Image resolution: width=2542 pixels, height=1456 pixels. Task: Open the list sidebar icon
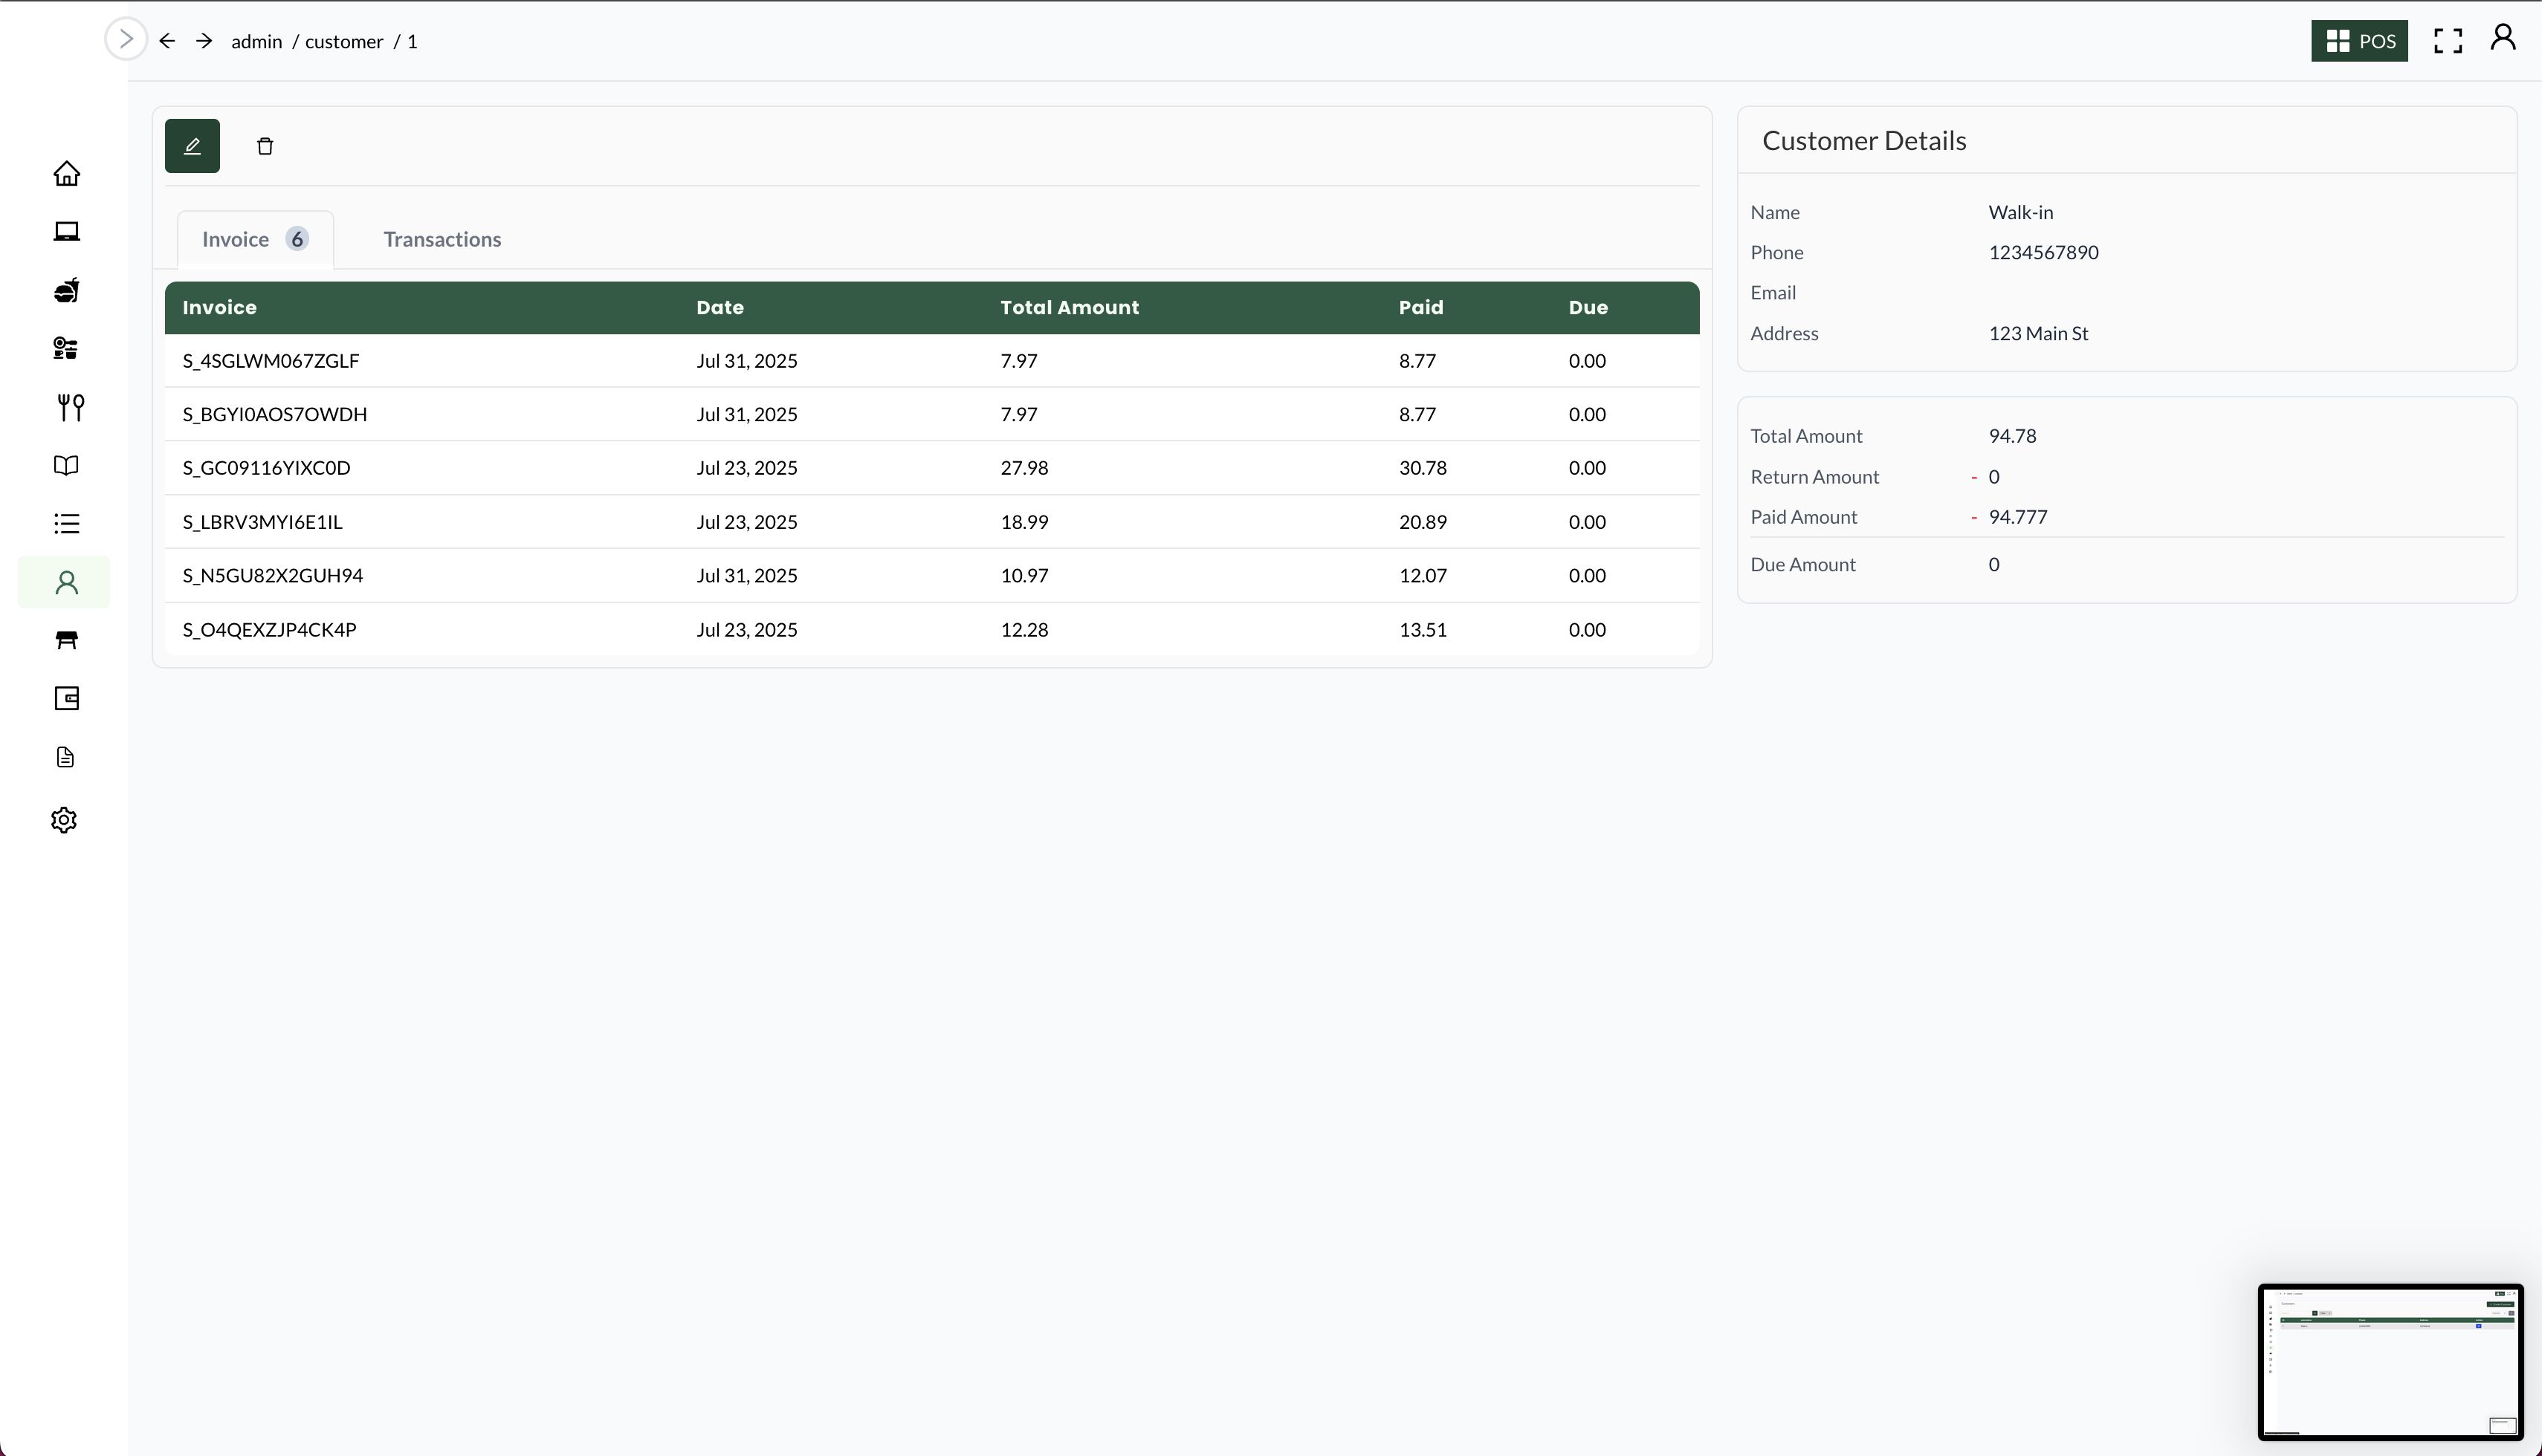click(x=66, y=523)
